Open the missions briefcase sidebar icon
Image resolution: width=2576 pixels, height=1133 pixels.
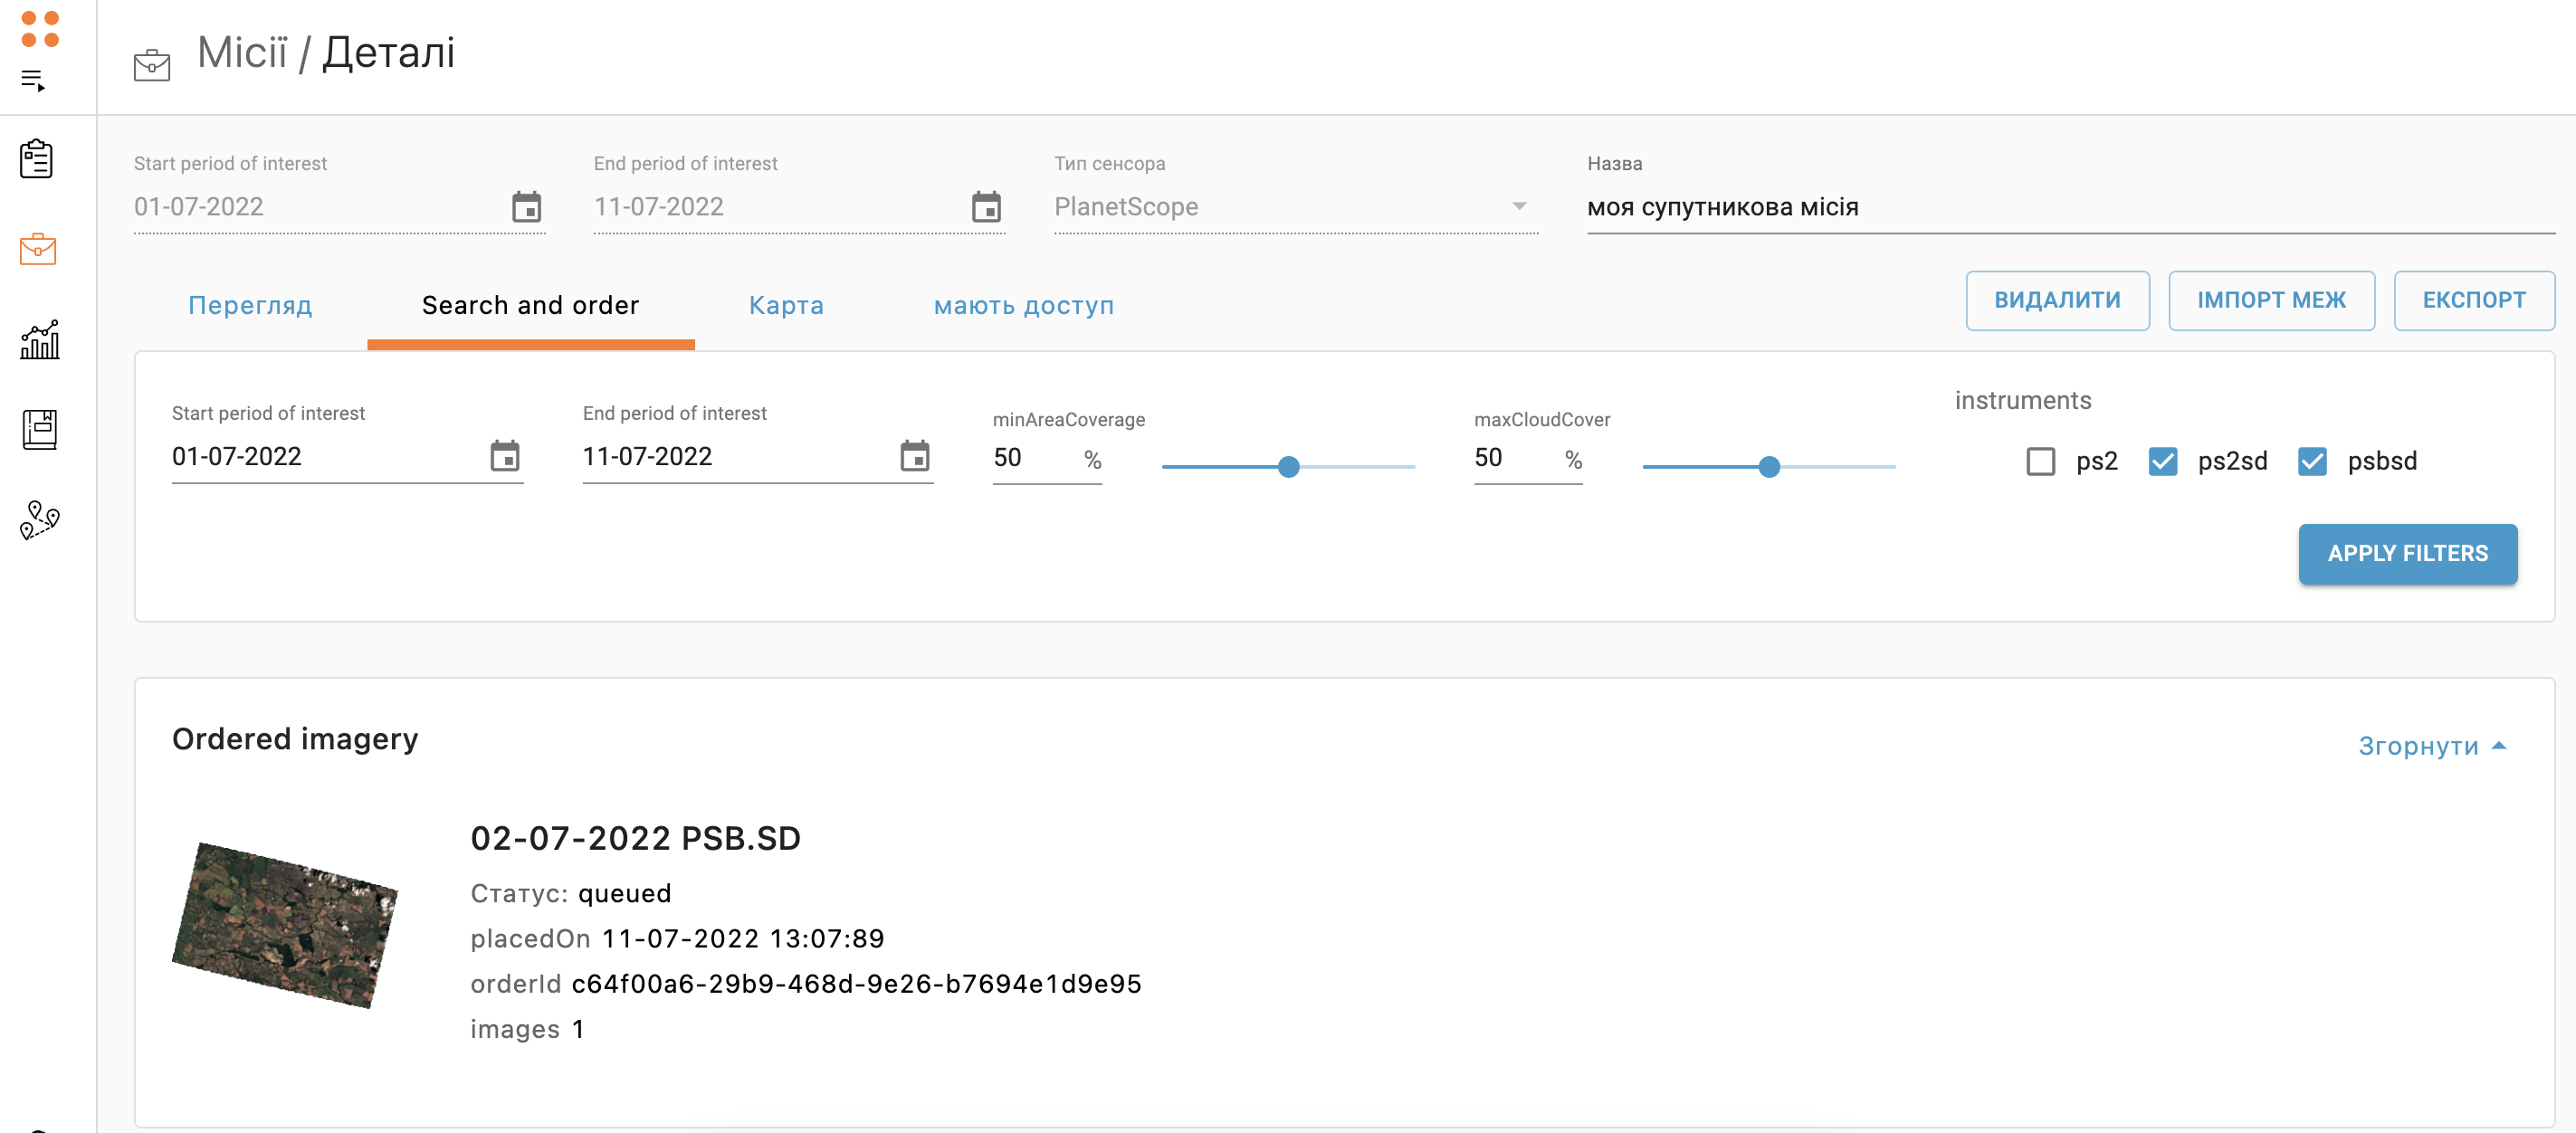coord(38,249)
